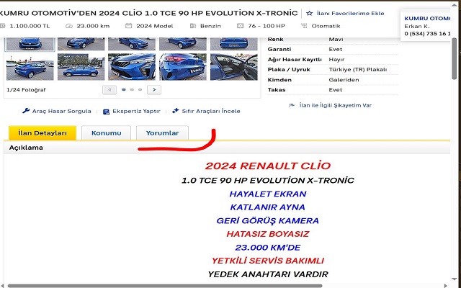
Task: Click the Türkiye (TR) Plakalı value
Action: coord(358,70)
